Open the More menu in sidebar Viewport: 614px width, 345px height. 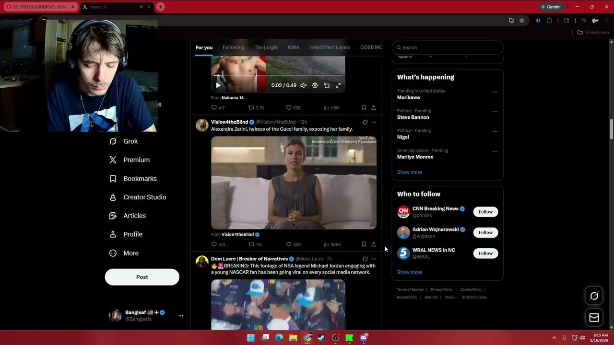pyautogui.click(x=124, y=253)
